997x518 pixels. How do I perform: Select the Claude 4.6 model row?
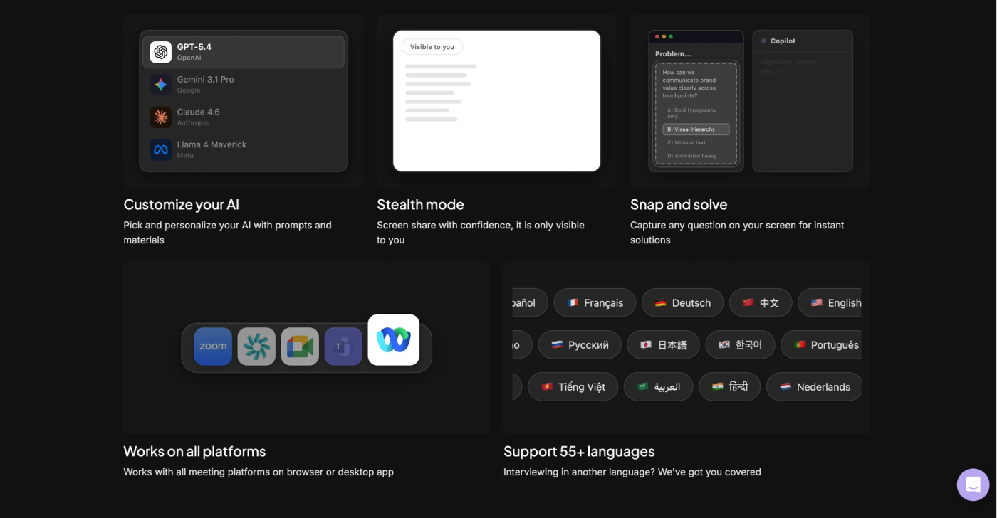tap(244, 117)
